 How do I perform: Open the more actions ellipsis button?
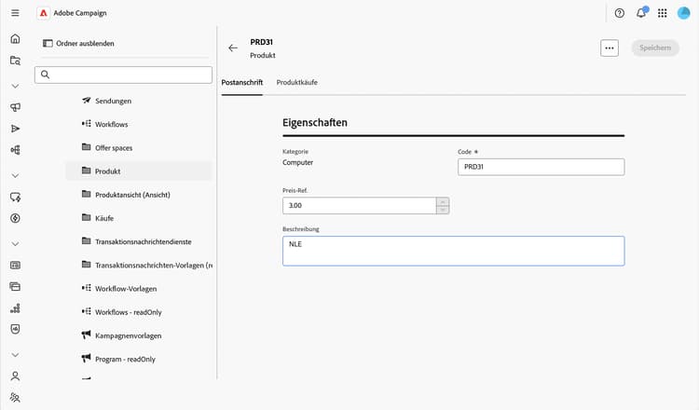click(x=610, y=48)
